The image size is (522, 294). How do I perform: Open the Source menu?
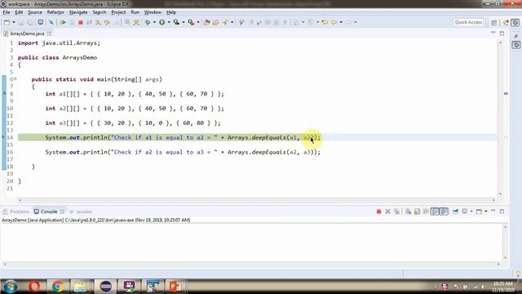coord(35,12)
